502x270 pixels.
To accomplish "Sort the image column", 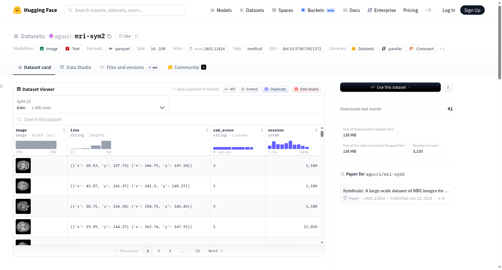I will 64,130.
